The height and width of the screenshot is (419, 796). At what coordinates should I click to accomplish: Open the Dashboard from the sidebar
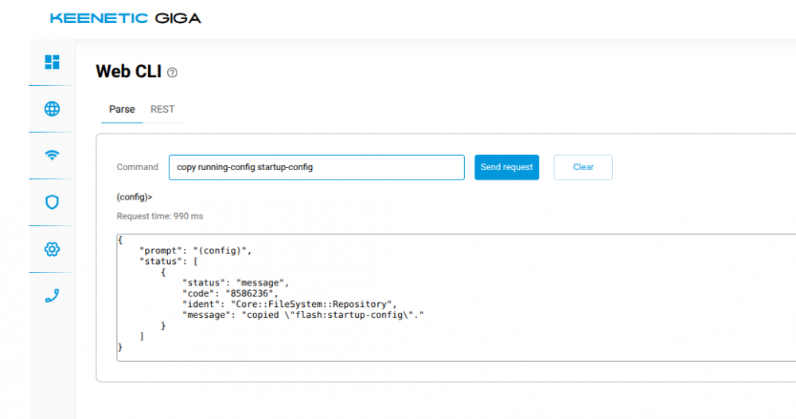52,62
